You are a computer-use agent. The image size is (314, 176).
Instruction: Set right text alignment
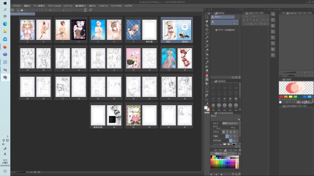tap(234, 136)
